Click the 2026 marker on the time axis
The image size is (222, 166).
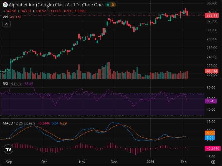coord(150,162)
